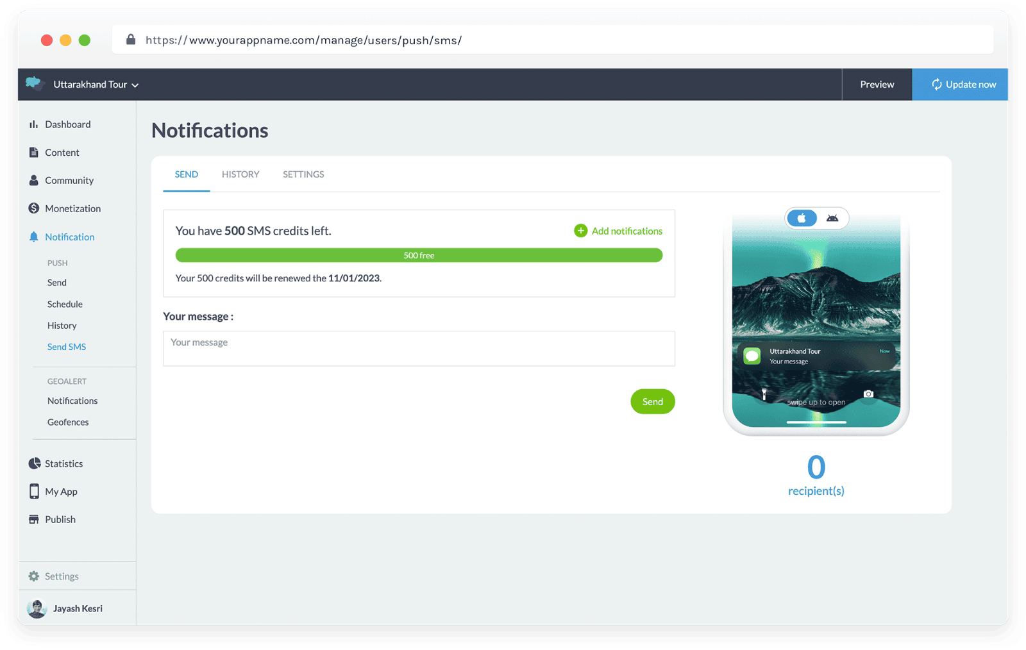Open the Jayash Kesri profile menu
Viewport: 1026px width, 650px height.
pos(65,608)
